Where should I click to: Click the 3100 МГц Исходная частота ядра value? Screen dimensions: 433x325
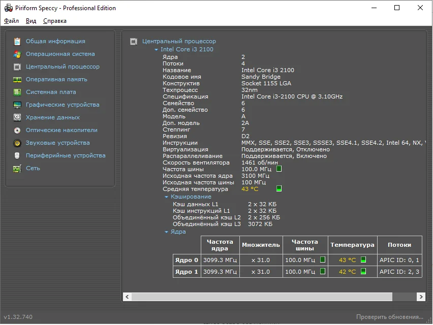point(255,176)
